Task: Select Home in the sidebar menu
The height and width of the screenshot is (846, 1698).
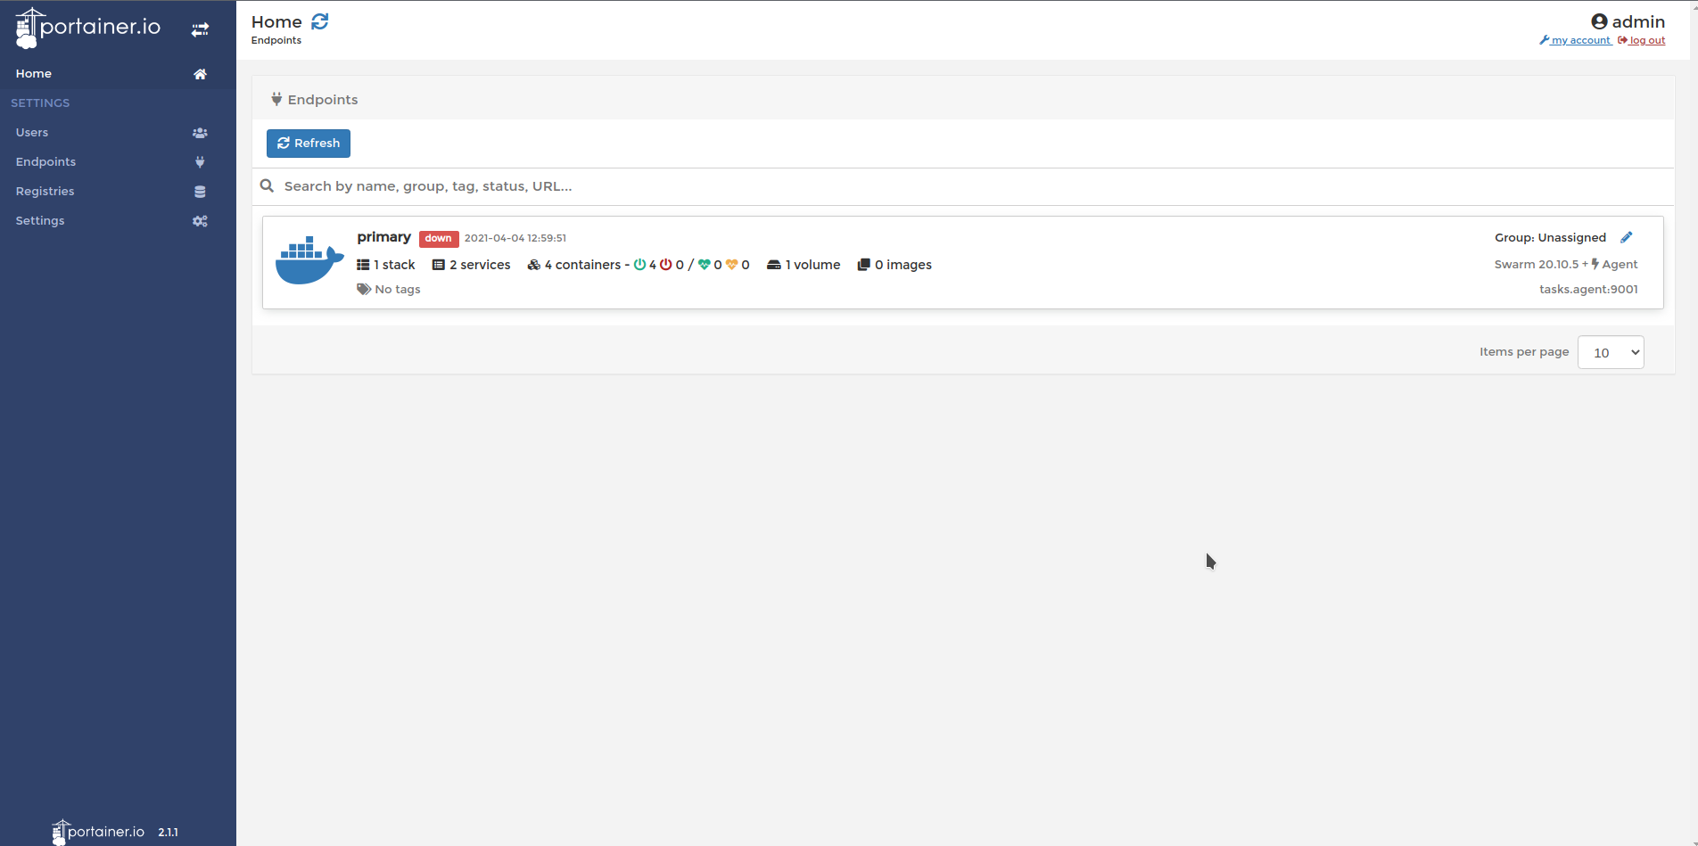Action: [x=33, y=73]
